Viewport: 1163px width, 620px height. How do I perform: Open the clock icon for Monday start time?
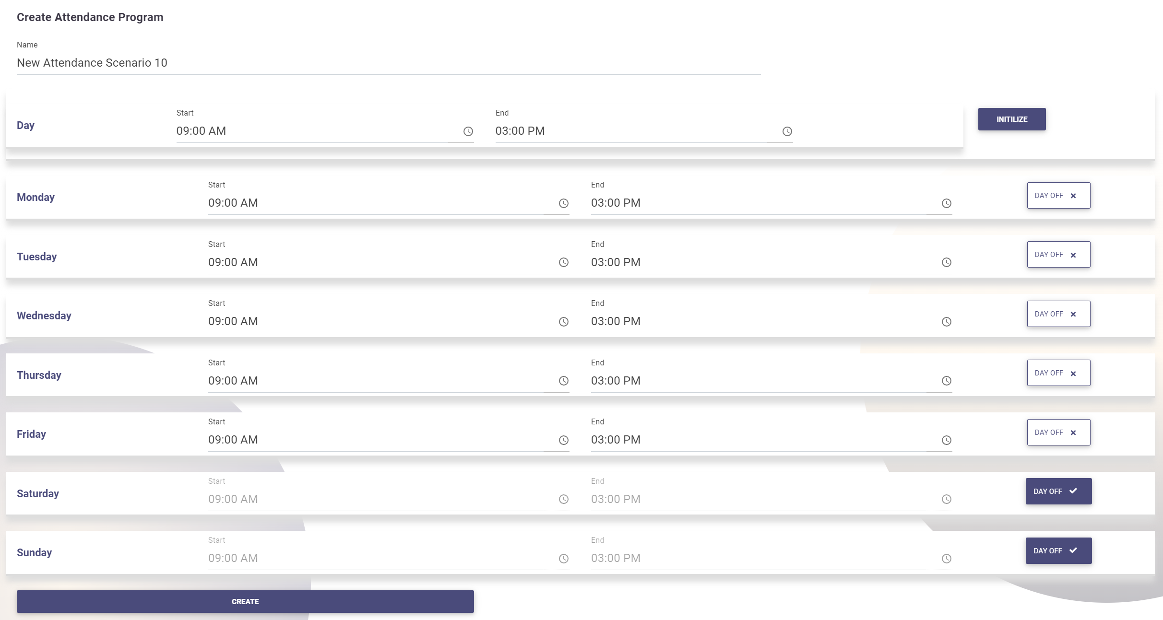point(563,203)
